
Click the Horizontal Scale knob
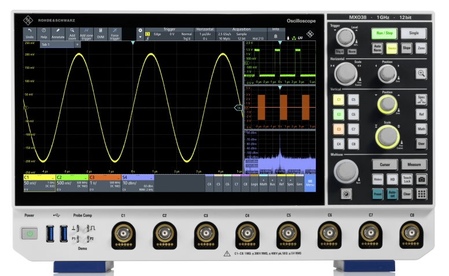[347, 73]
